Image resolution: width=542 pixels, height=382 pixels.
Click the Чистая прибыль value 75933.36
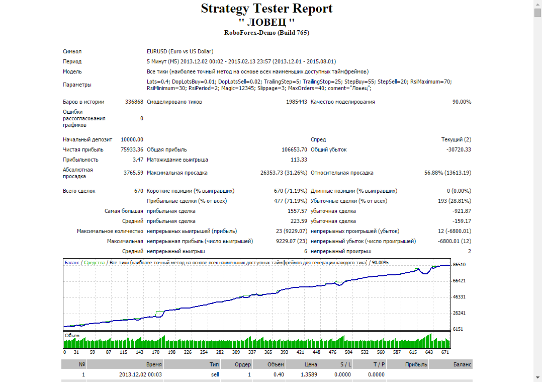pyautogui.click(x=132, y=149)
